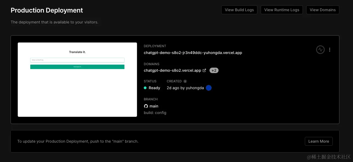
Task: Click the Production Deployment heading
Action: (47, 10)
